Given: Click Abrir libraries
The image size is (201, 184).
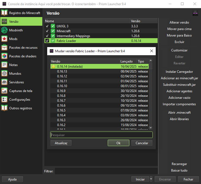Looking at the screenshot, I should click(179, 119).
